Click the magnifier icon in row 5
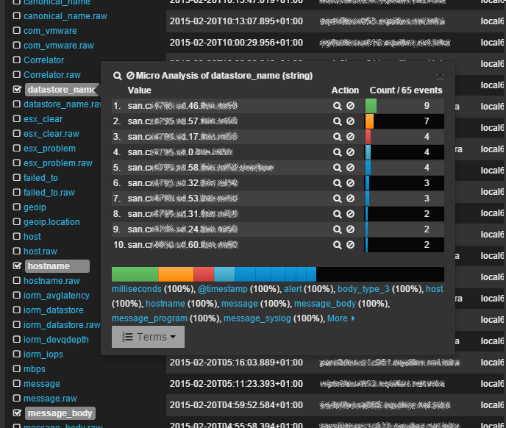This screenshot has height=428, width=506. coord(338,168)
